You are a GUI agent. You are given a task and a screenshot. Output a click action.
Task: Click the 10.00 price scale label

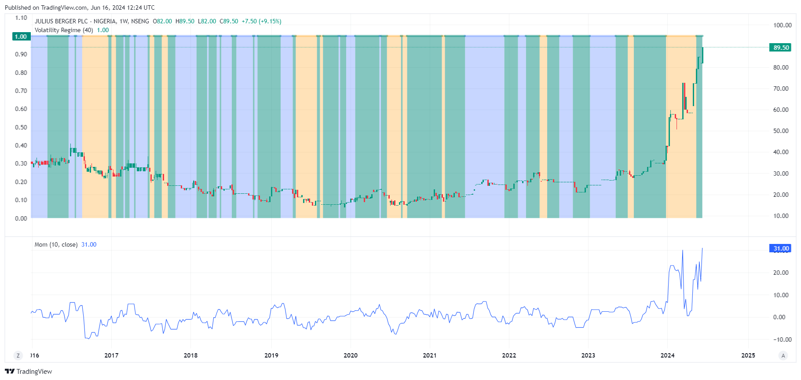click(x=781, y=216)
